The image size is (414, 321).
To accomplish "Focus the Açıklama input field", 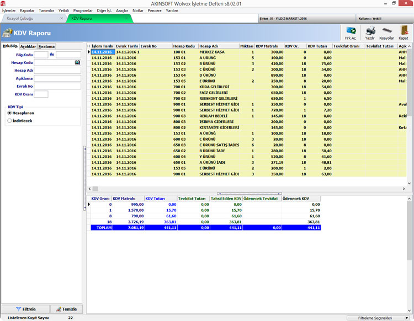I will [x=57, y=78].
